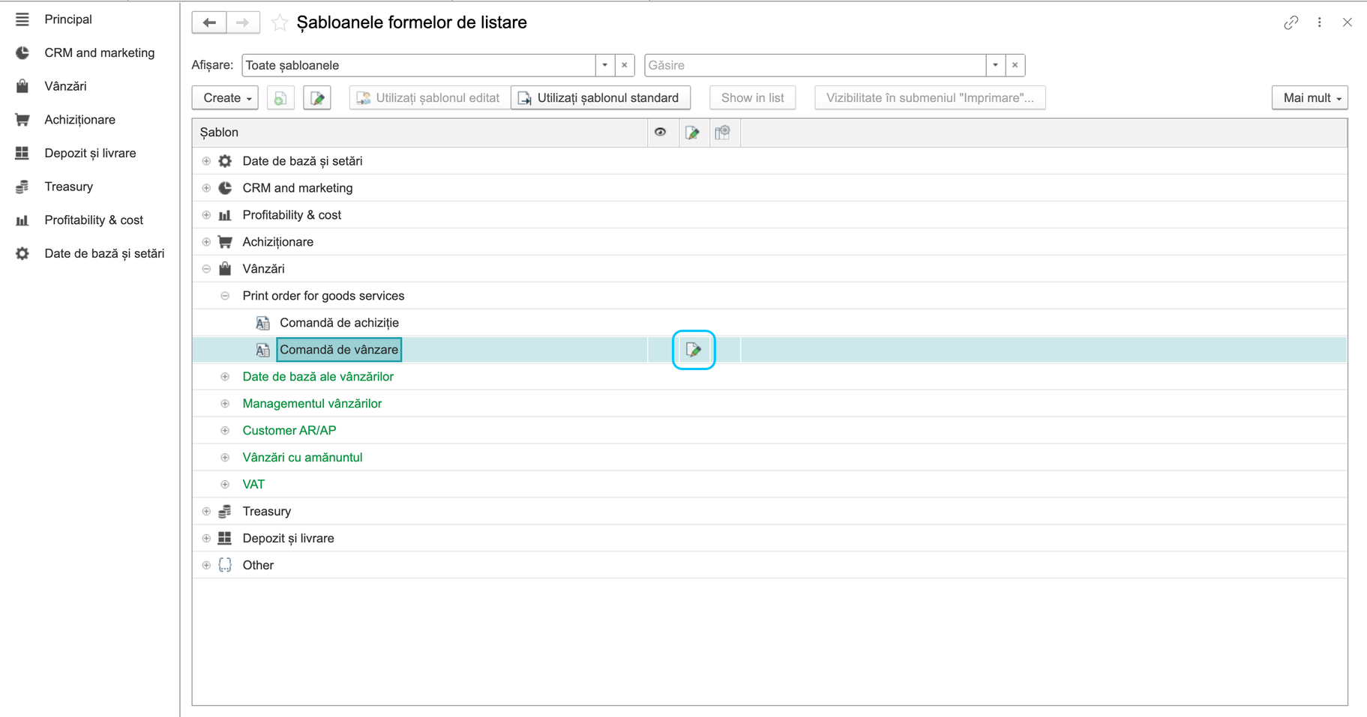Open Principal menu in the sidebar
The width and height of the screenshot is (1367, 717).
pos(90,19)
